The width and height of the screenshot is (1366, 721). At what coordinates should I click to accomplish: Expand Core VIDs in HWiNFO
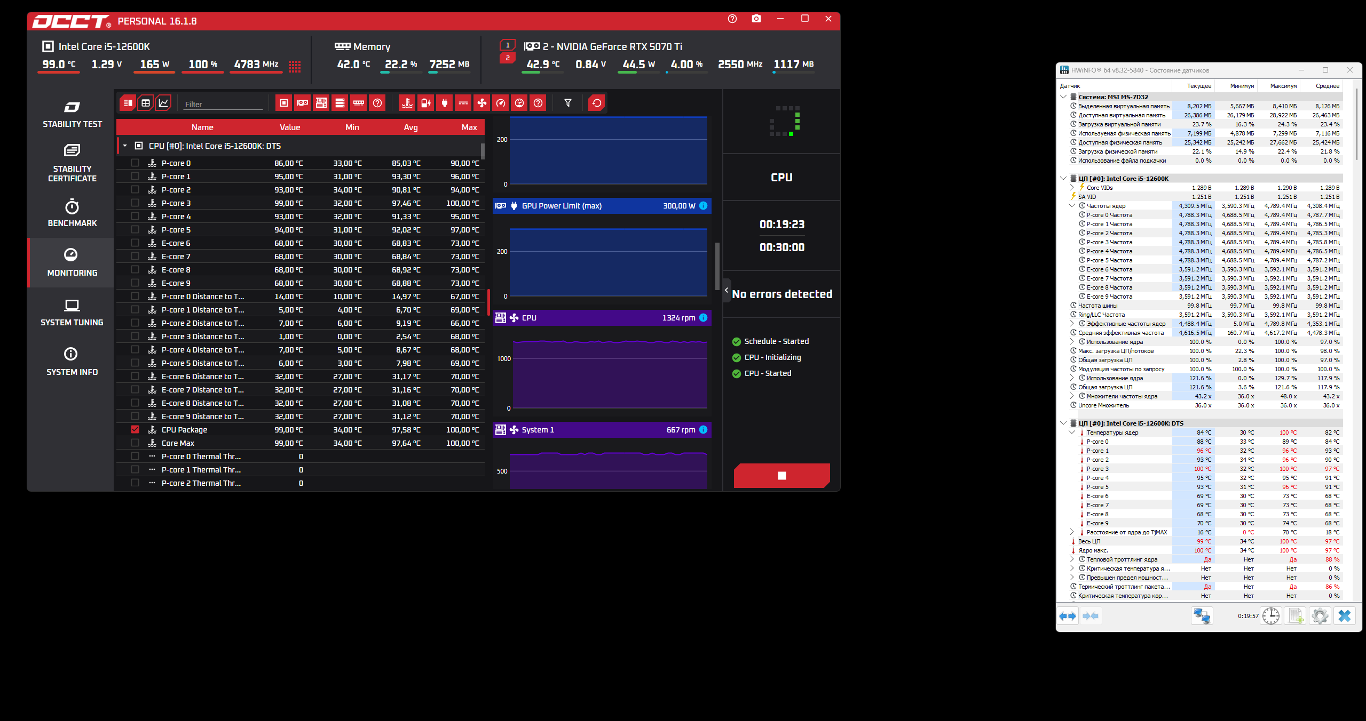pos(1072,188)
